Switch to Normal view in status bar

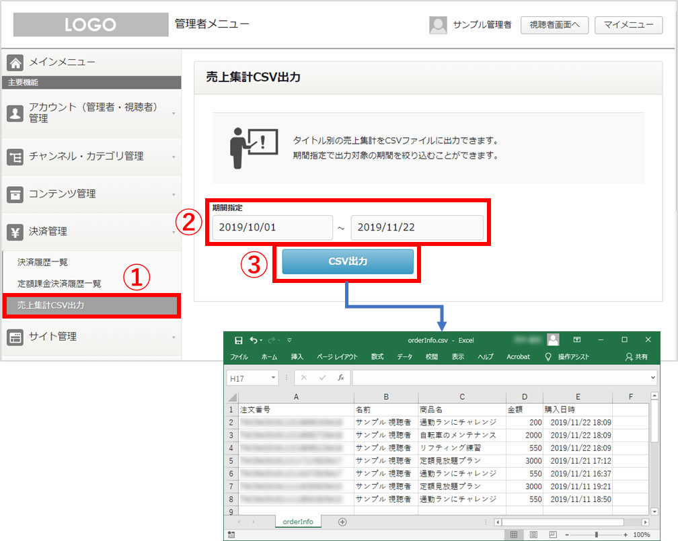(x=514, y=535)
